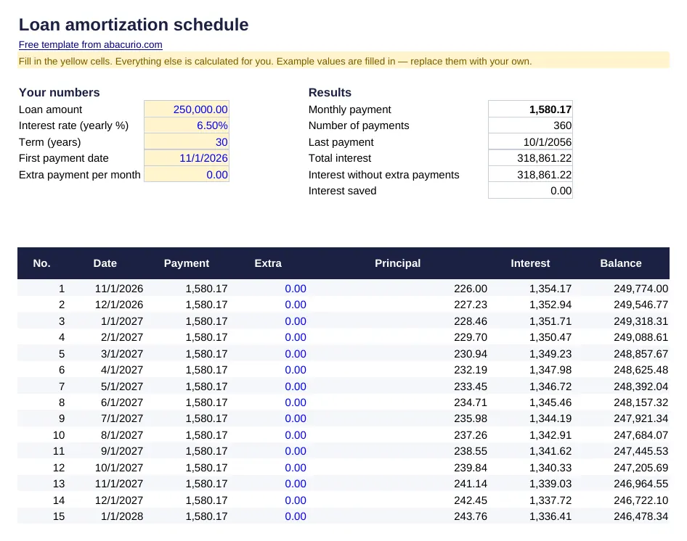Click principal 241.14
Screen dimensions: 687x541
pos(471,484)
